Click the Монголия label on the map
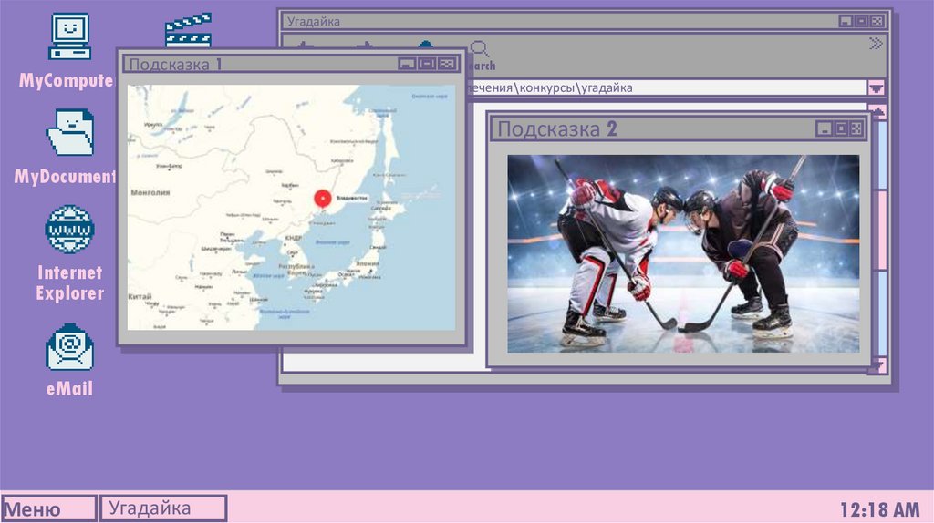Image resolution: width=934 pixels, height=523 pixels. 150,193
